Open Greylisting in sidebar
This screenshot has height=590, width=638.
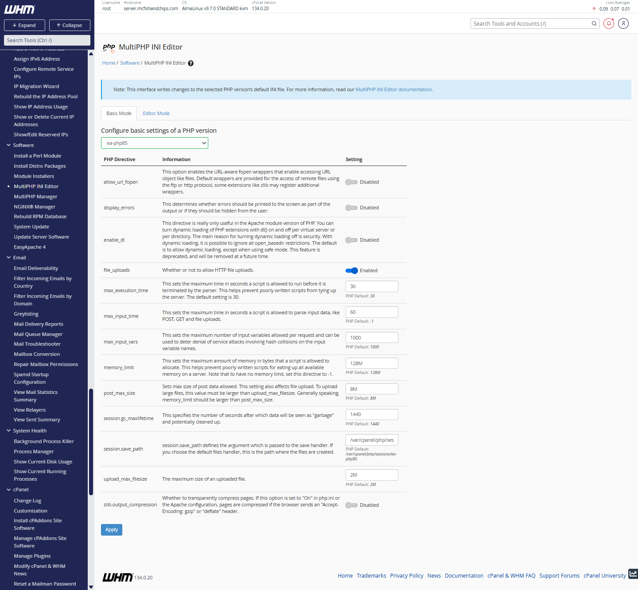pos(26,314)
